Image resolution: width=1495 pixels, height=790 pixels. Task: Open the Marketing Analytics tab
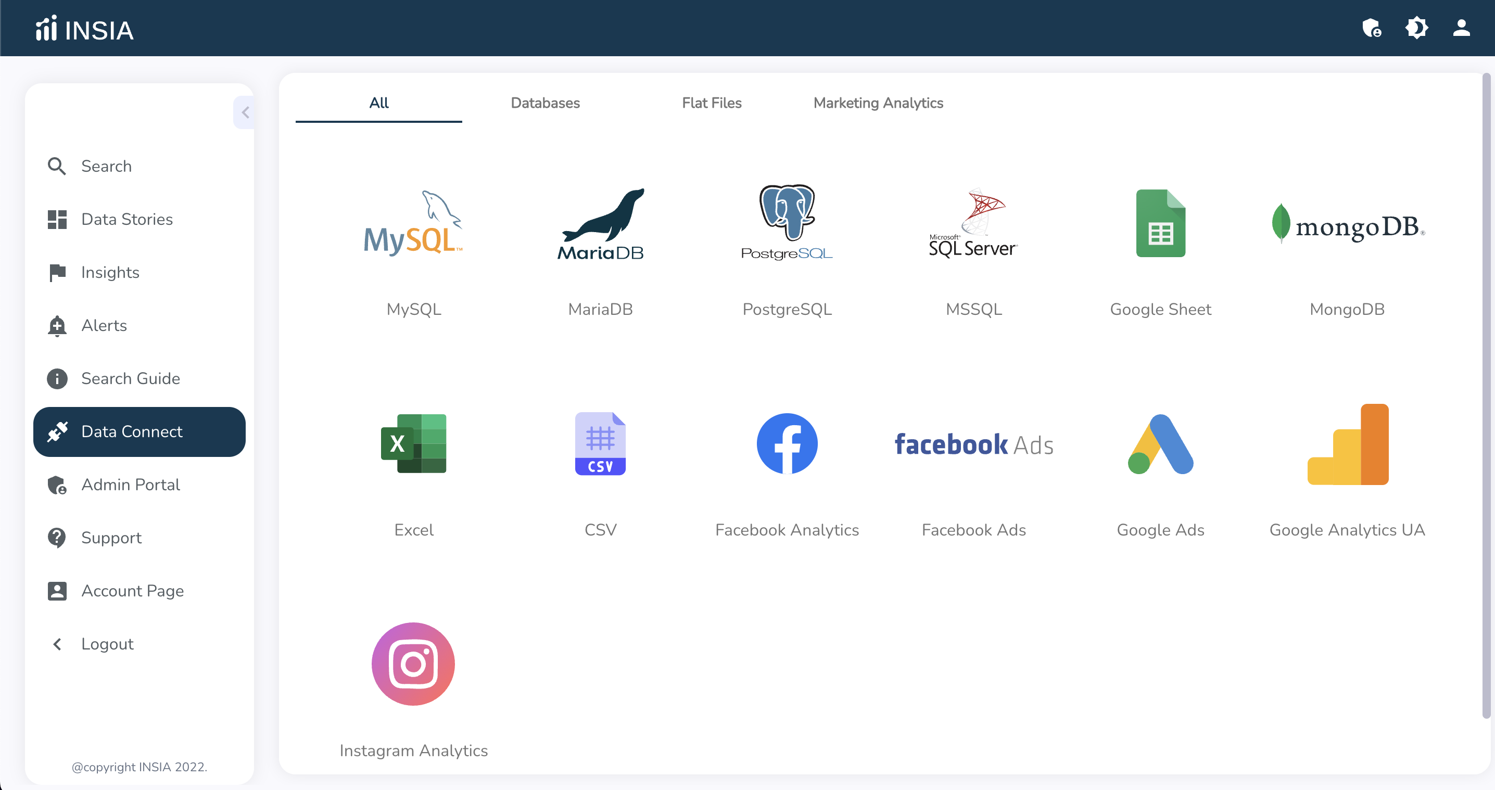click(878, 103)
